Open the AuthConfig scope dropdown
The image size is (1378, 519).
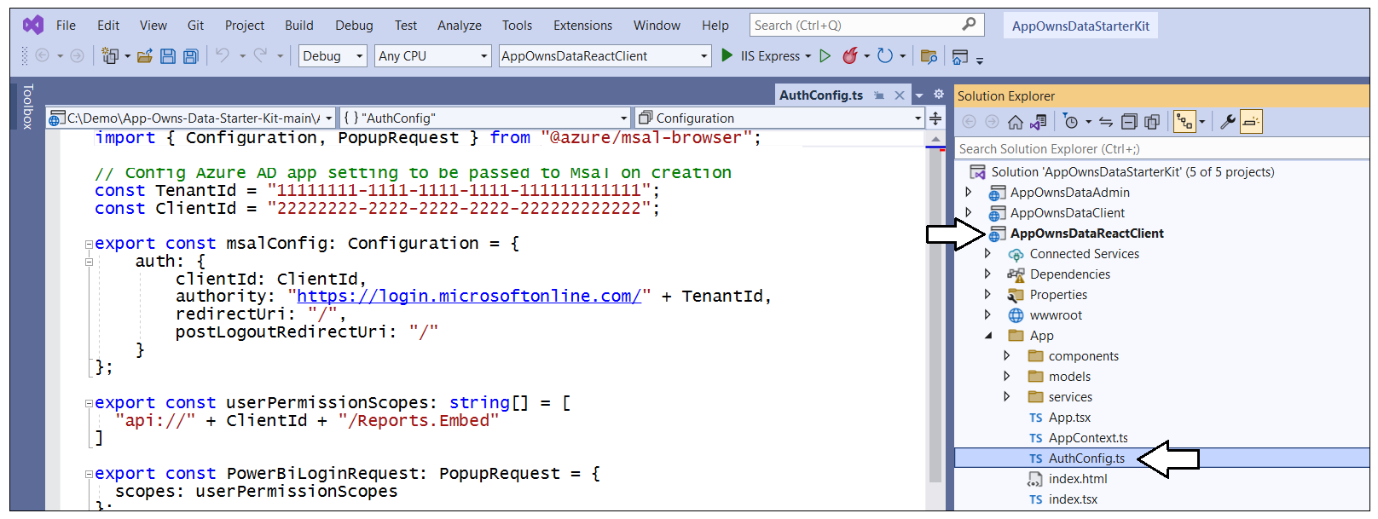623,118
